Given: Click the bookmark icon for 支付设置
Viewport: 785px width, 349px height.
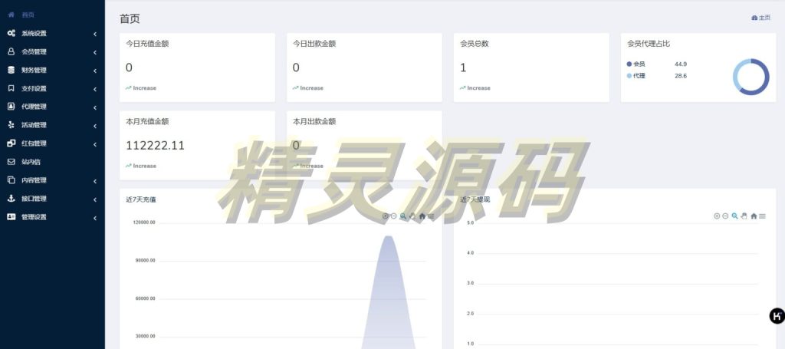Looking at the screenshot, I should [x=11, y=88].
